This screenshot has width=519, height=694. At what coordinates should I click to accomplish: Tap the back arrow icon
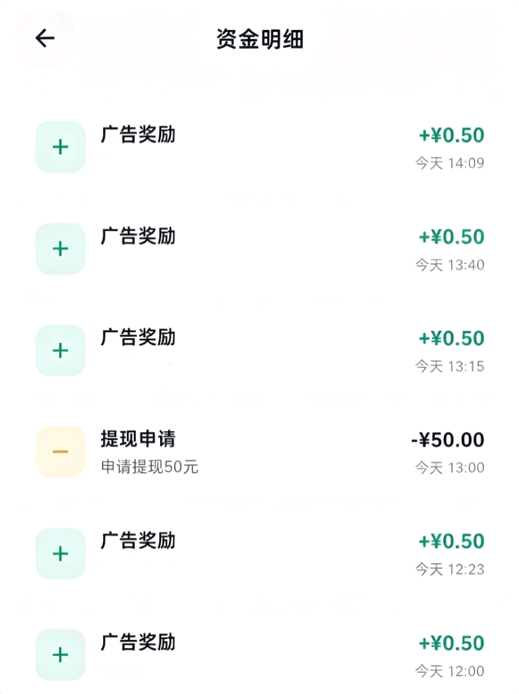tap(45, 39)
